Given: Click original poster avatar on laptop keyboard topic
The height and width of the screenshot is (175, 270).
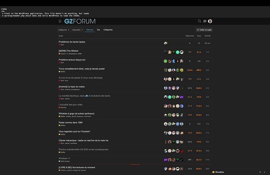Looking at the screenshot, I should click(166, 43).
